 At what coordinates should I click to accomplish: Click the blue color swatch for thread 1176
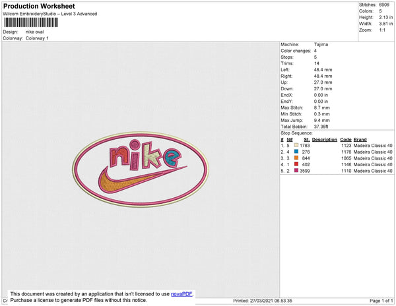[296, 152]
